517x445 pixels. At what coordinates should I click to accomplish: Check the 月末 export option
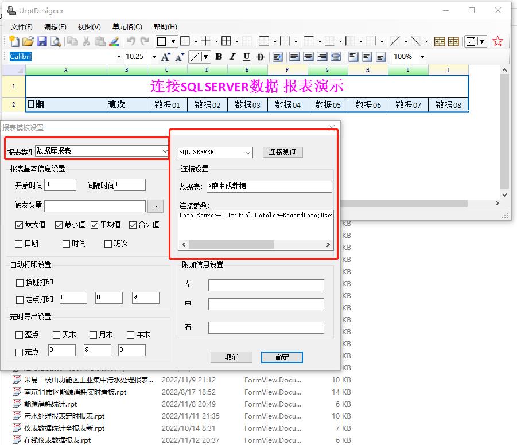[92, 335]
